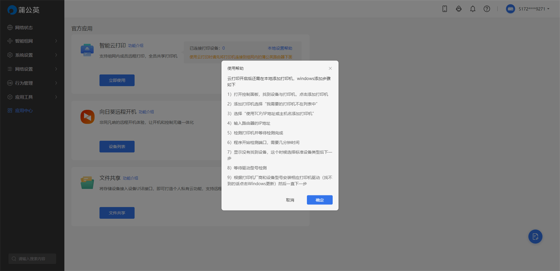This screenshot has height=271, width=560.
Task: Click the 智能云打印 title text
Action: point(112,45)
